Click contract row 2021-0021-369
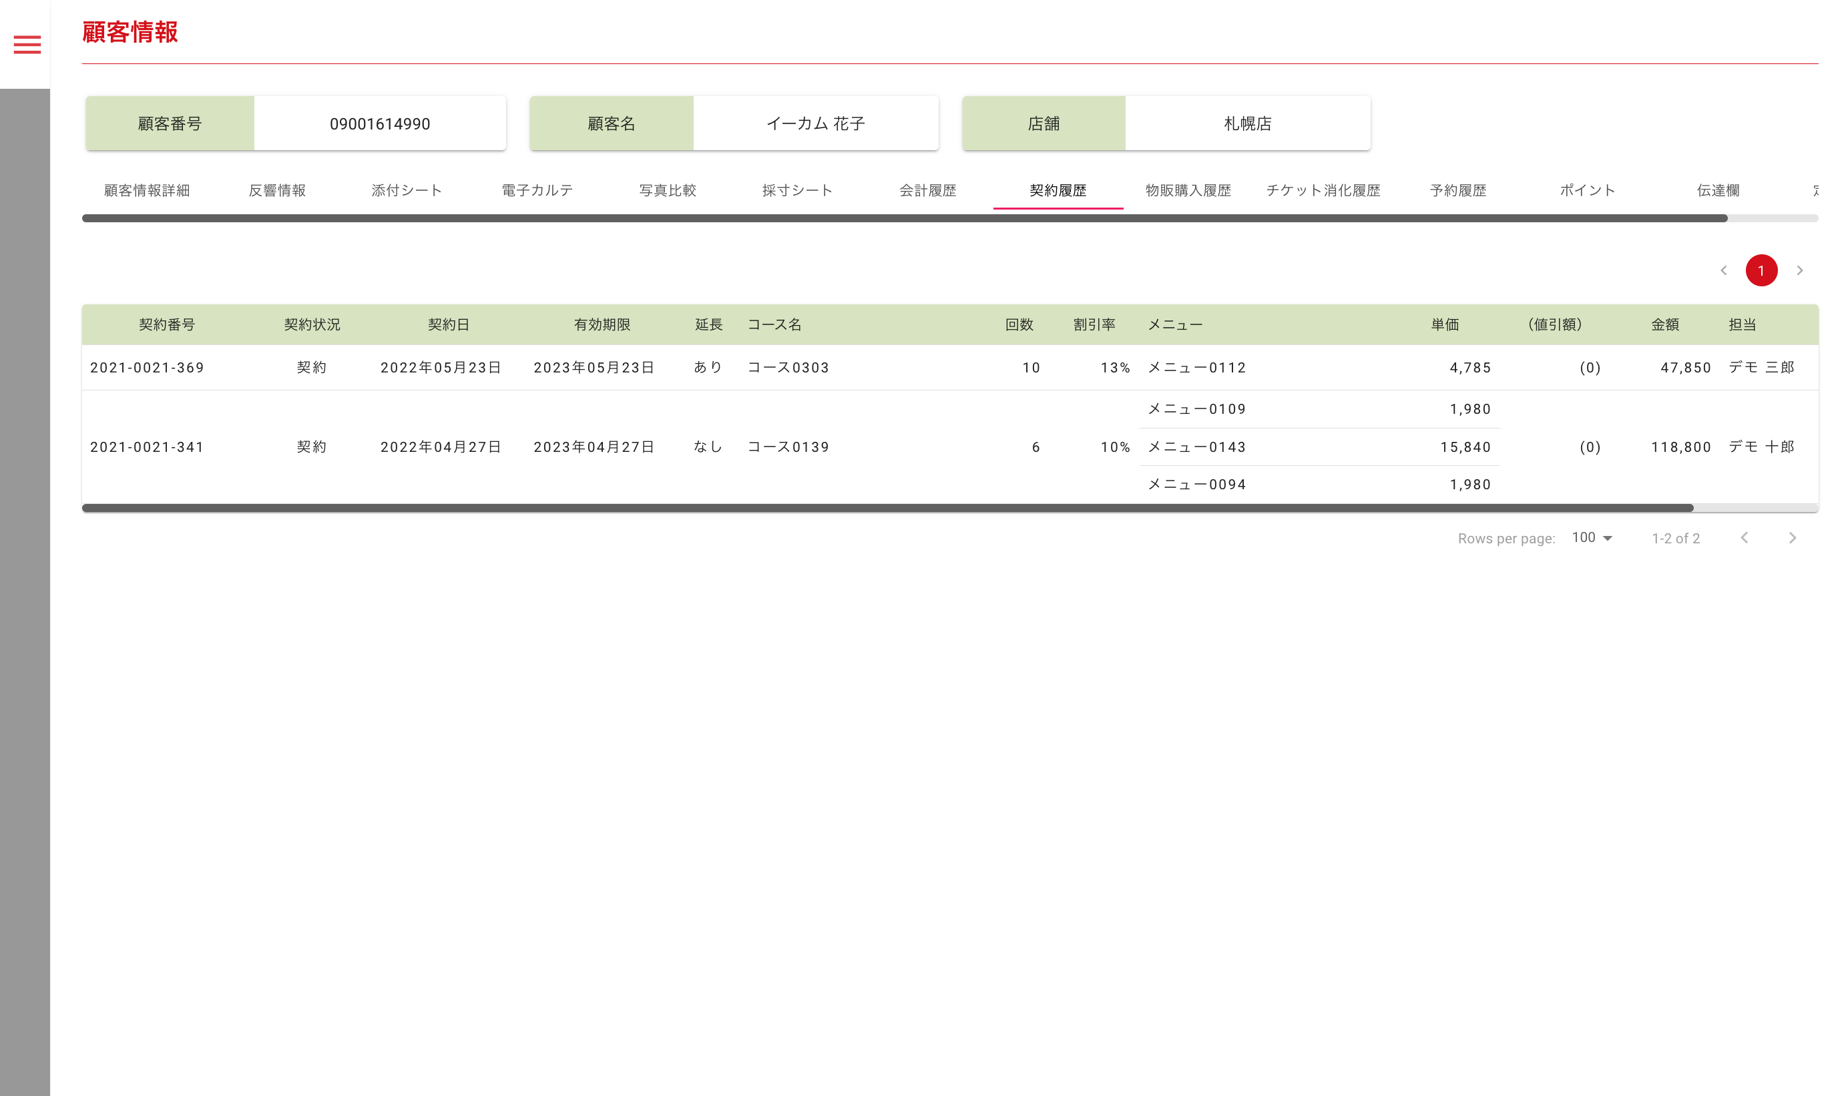The image size is (1844, 1096). click(x=147, y=368)
